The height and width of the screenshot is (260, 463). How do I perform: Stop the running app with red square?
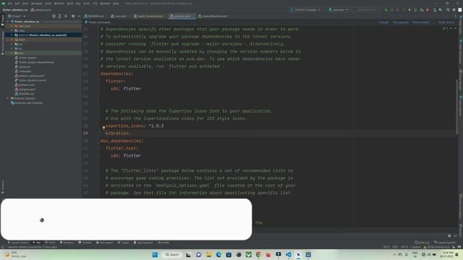pyautogui.click(x=428, y=9)
